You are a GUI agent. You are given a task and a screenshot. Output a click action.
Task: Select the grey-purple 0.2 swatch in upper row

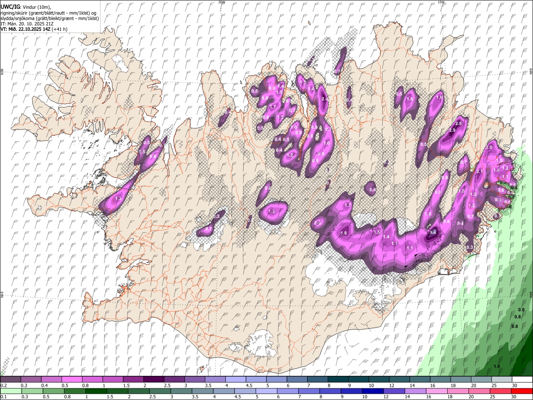click(x=10, y=379)
